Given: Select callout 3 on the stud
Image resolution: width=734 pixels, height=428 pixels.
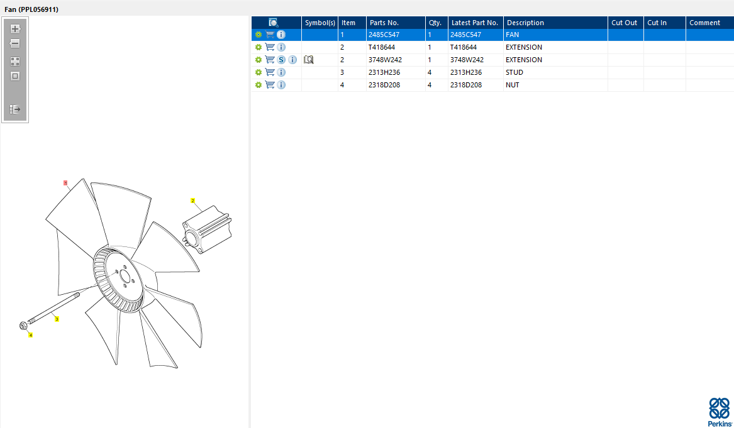Looking at the screenshot, I should pyautogui.click(x=57, y=319).
